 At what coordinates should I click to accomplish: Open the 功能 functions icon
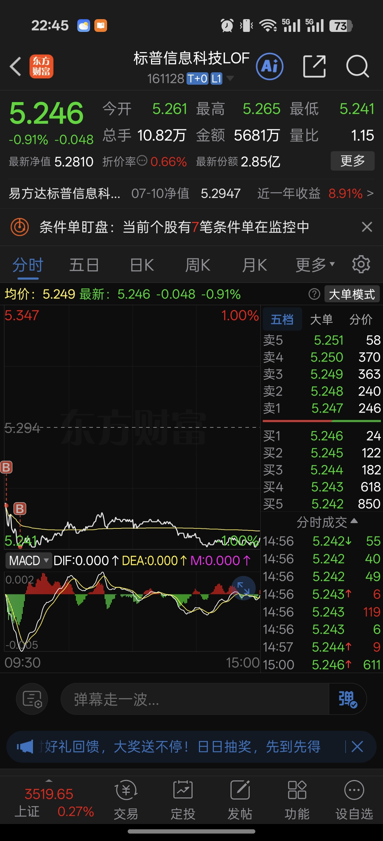pos(297,800)
